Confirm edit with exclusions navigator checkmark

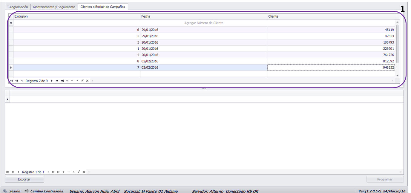82,81
